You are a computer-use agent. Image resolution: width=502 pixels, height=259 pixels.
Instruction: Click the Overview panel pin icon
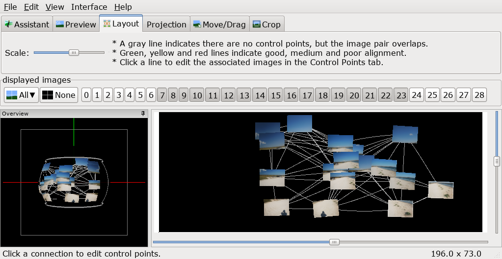143,114
